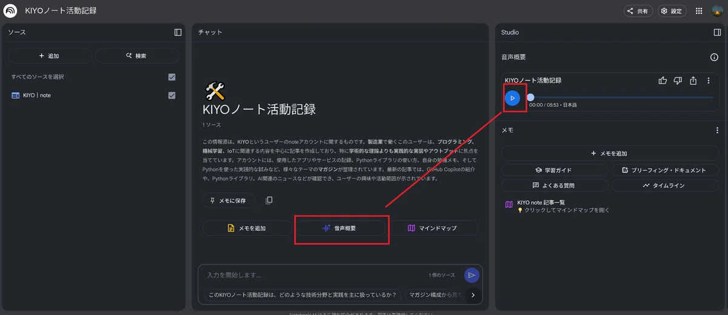Screen dimensions: 728x315
Task: Click the NotebookLM logo icon
Action: coord(10,11)
